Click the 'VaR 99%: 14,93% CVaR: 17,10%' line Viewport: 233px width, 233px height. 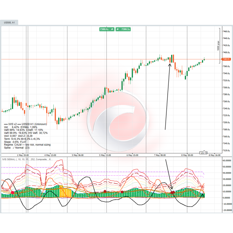[x=23, y=130]
